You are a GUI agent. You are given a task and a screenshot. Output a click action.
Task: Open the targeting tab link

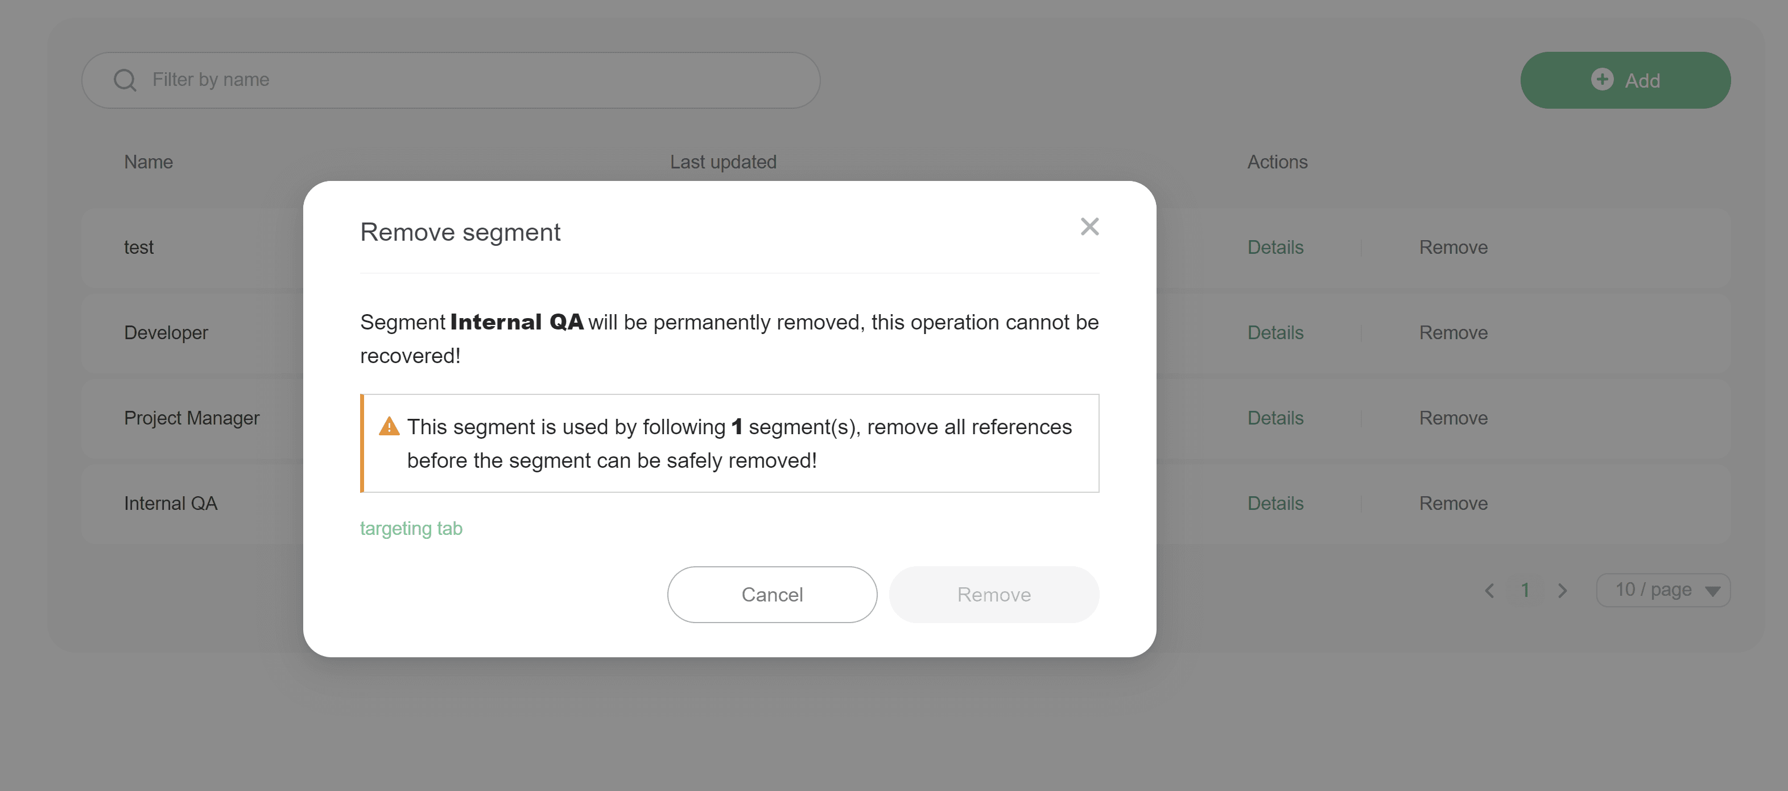point(411,529)
